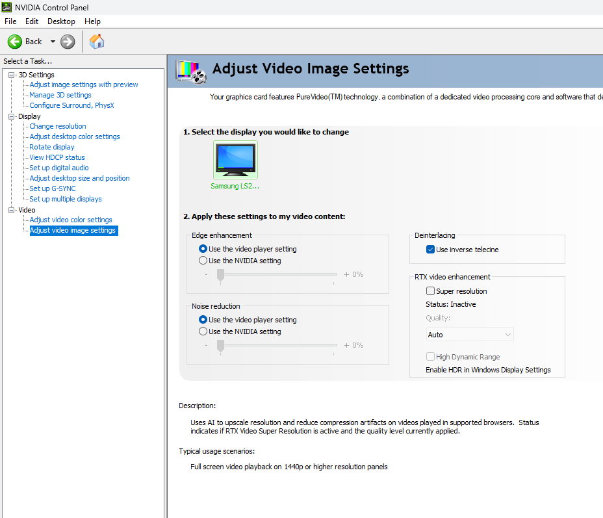Open the Quality Auto dropdown
Image resolution: width=603 pixels, height=518 pixels.
click(x=470, y=335)
